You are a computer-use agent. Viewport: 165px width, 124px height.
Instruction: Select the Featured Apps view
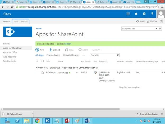pos(53,55)
